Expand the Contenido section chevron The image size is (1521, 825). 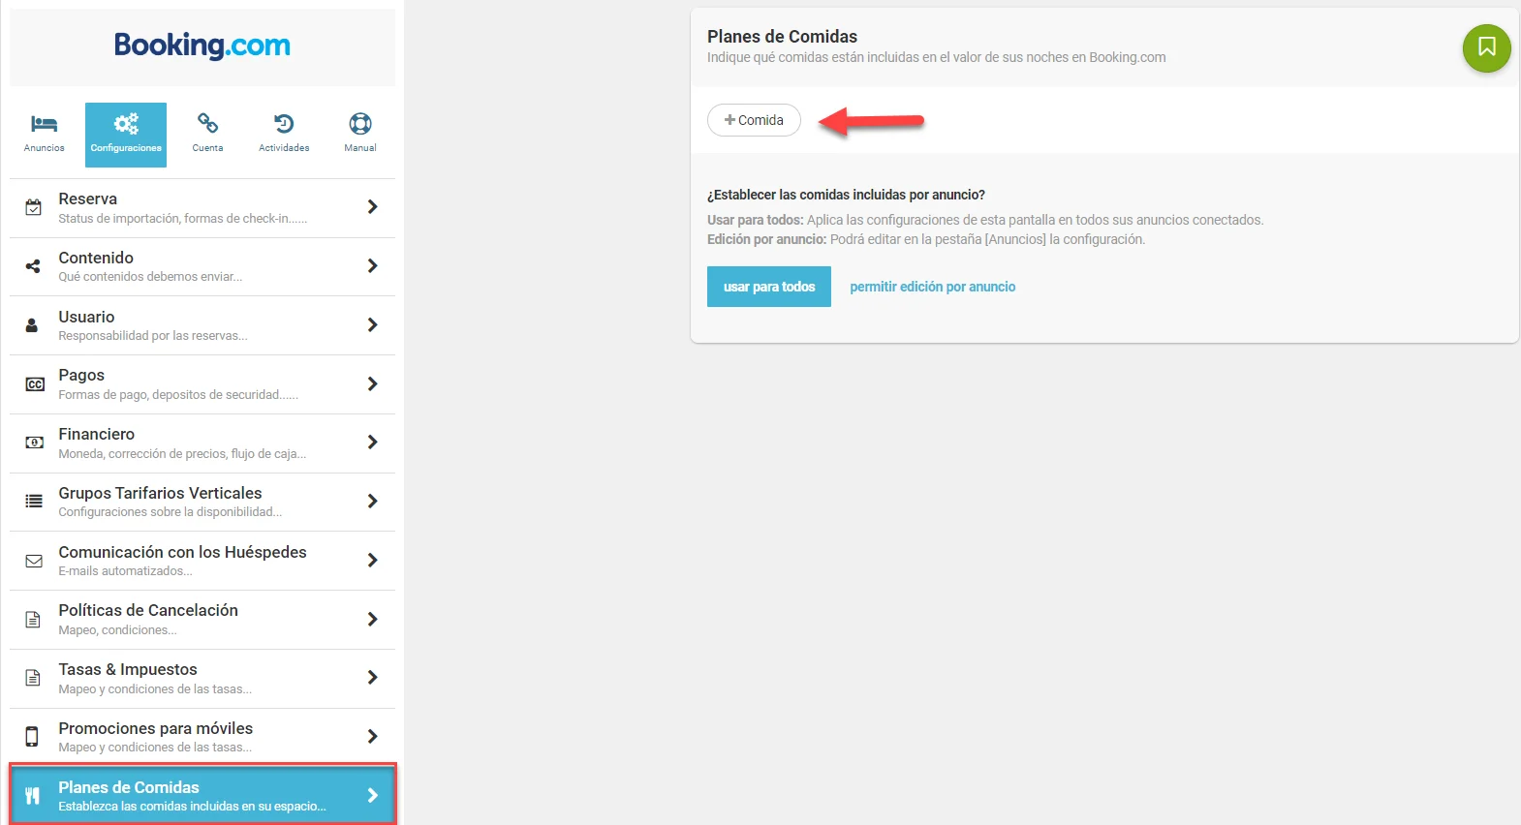[x=372, y=265]
